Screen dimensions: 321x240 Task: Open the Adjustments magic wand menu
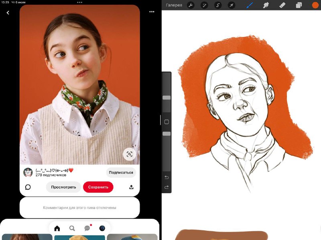click(204, 5)
